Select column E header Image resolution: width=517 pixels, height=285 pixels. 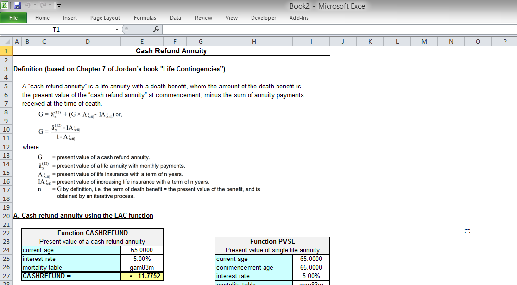coord(142,41)
